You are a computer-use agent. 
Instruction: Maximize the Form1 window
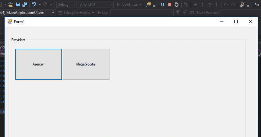(x=236, y=22)
